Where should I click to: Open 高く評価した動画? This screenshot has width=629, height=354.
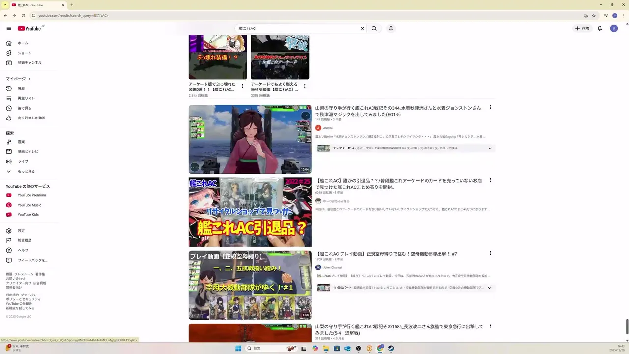click(30, 118)
